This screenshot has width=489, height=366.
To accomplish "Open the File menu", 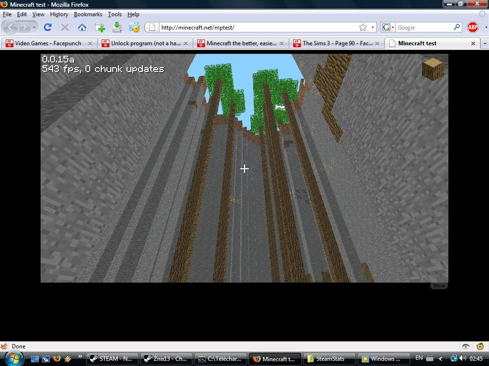I will click(x=7, y=14).
